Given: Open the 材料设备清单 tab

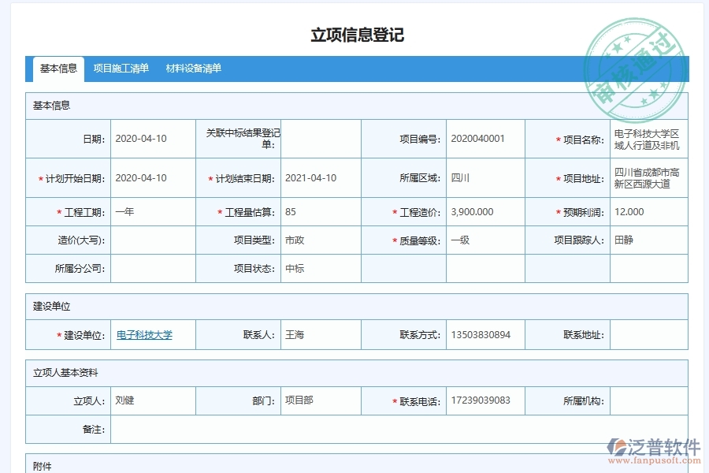Looking at the screenshot, I should pos(194,69).
